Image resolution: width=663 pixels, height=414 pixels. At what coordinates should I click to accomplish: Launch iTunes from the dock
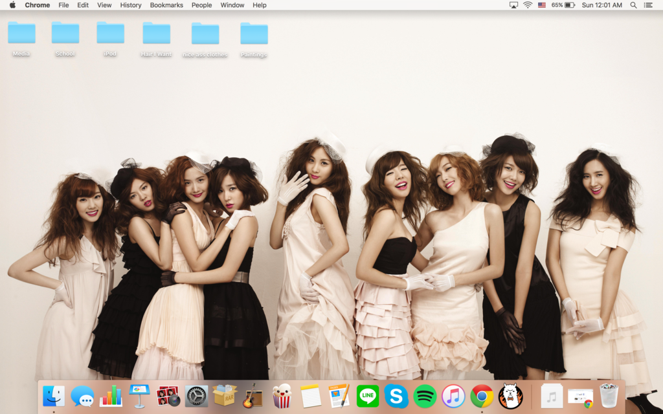453,395
